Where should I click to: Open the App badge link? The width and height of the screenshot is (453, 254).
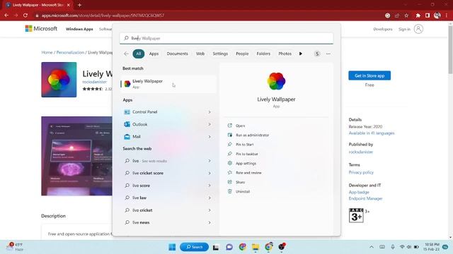click(x=359, y=192)
